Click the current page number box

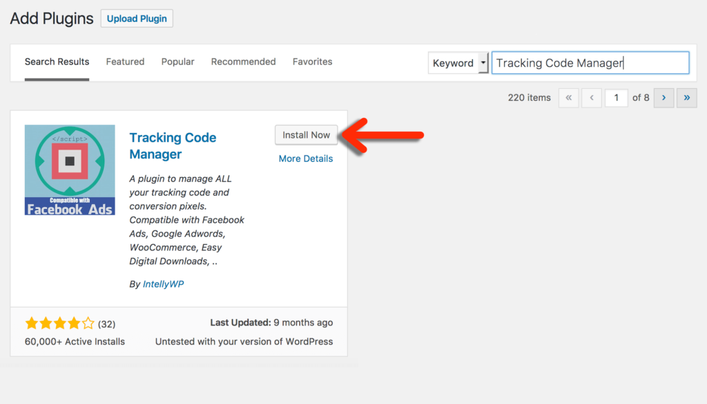[x=616, y=98]
